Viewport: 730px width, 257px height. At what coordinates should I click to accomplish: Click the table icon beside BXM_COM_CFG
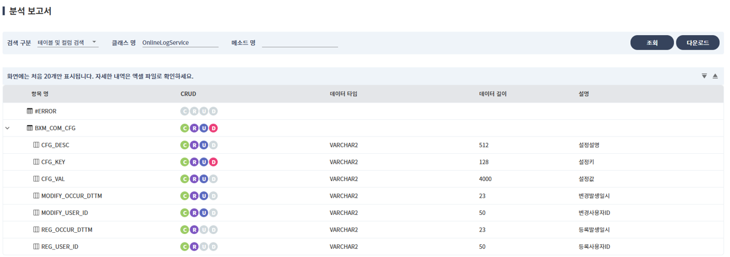(30, 128)
